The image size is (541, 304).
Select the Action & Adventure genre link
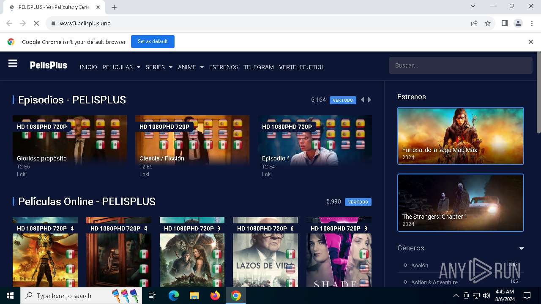click(x=434, y=282)
